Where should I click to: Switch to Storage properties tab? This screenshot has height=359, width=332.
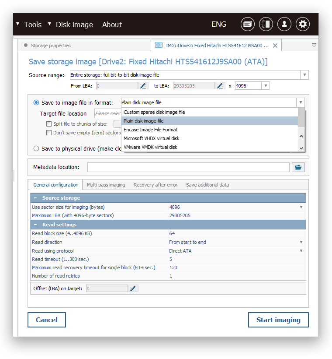pyautogui.click(x=51, y=46)
